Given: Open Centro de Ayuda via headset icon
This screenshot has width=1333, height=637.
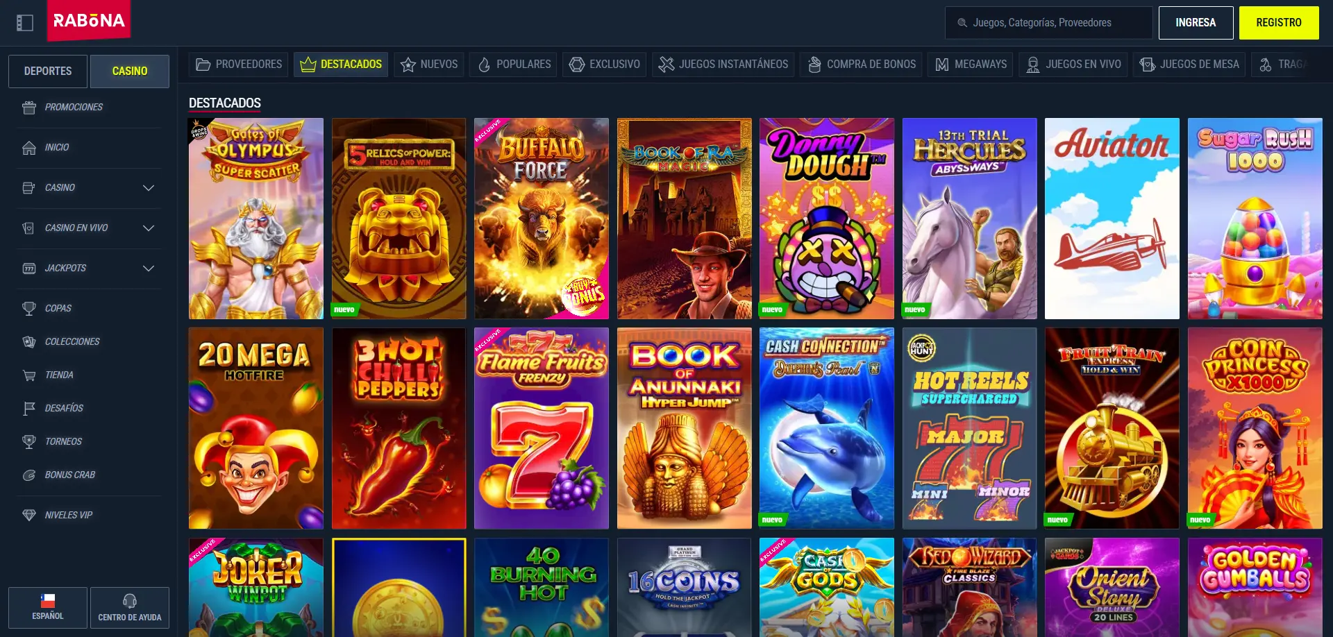Looking at the screenshot, I should coord(130,600).
